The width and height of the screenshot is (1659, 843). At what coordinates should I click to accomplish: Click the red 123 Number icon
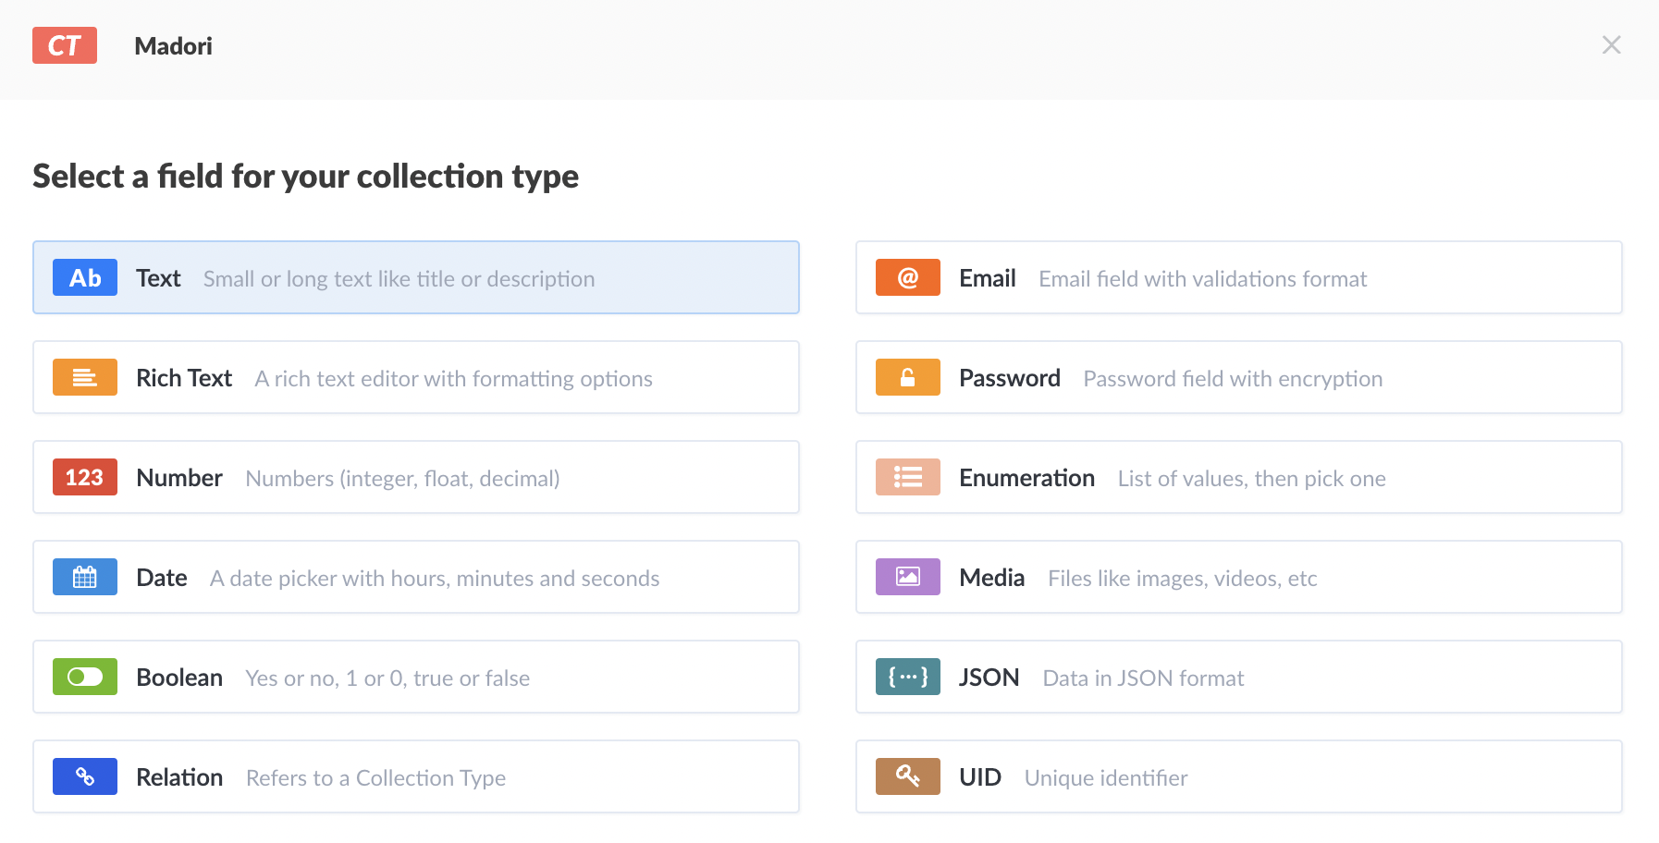coord(84,477)
